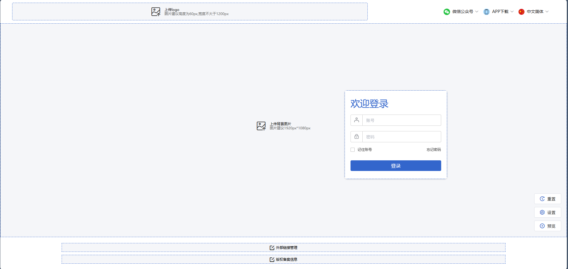This screenshot has height=269, width=568.
Task: Click the Chinese flag language icon
Action: 521,12
